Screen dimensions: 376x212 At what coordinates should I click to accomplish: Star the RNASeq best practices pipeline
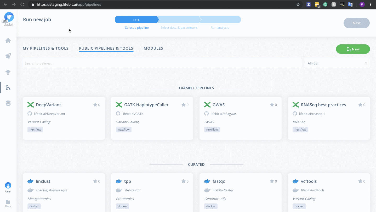click(360, 105)
